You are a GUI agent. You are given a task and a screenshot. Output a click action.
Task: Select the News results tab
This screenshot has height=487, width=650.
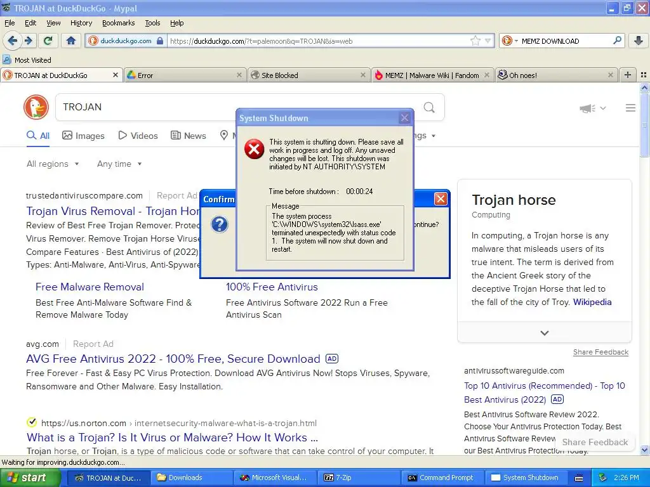tap(189, 136)
